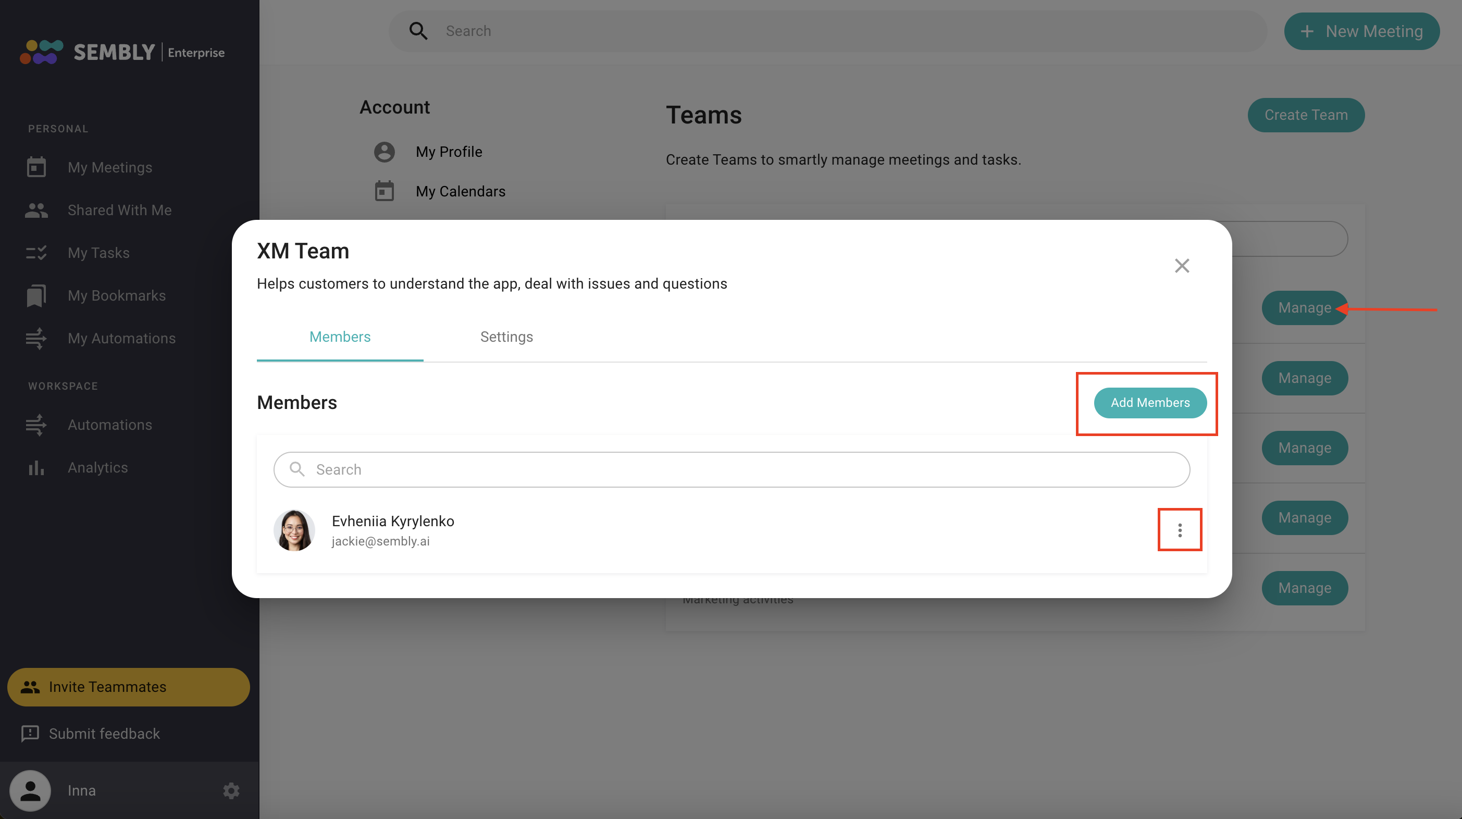
Task: Open My Meetings calendar icon
Action: point(36,167)
